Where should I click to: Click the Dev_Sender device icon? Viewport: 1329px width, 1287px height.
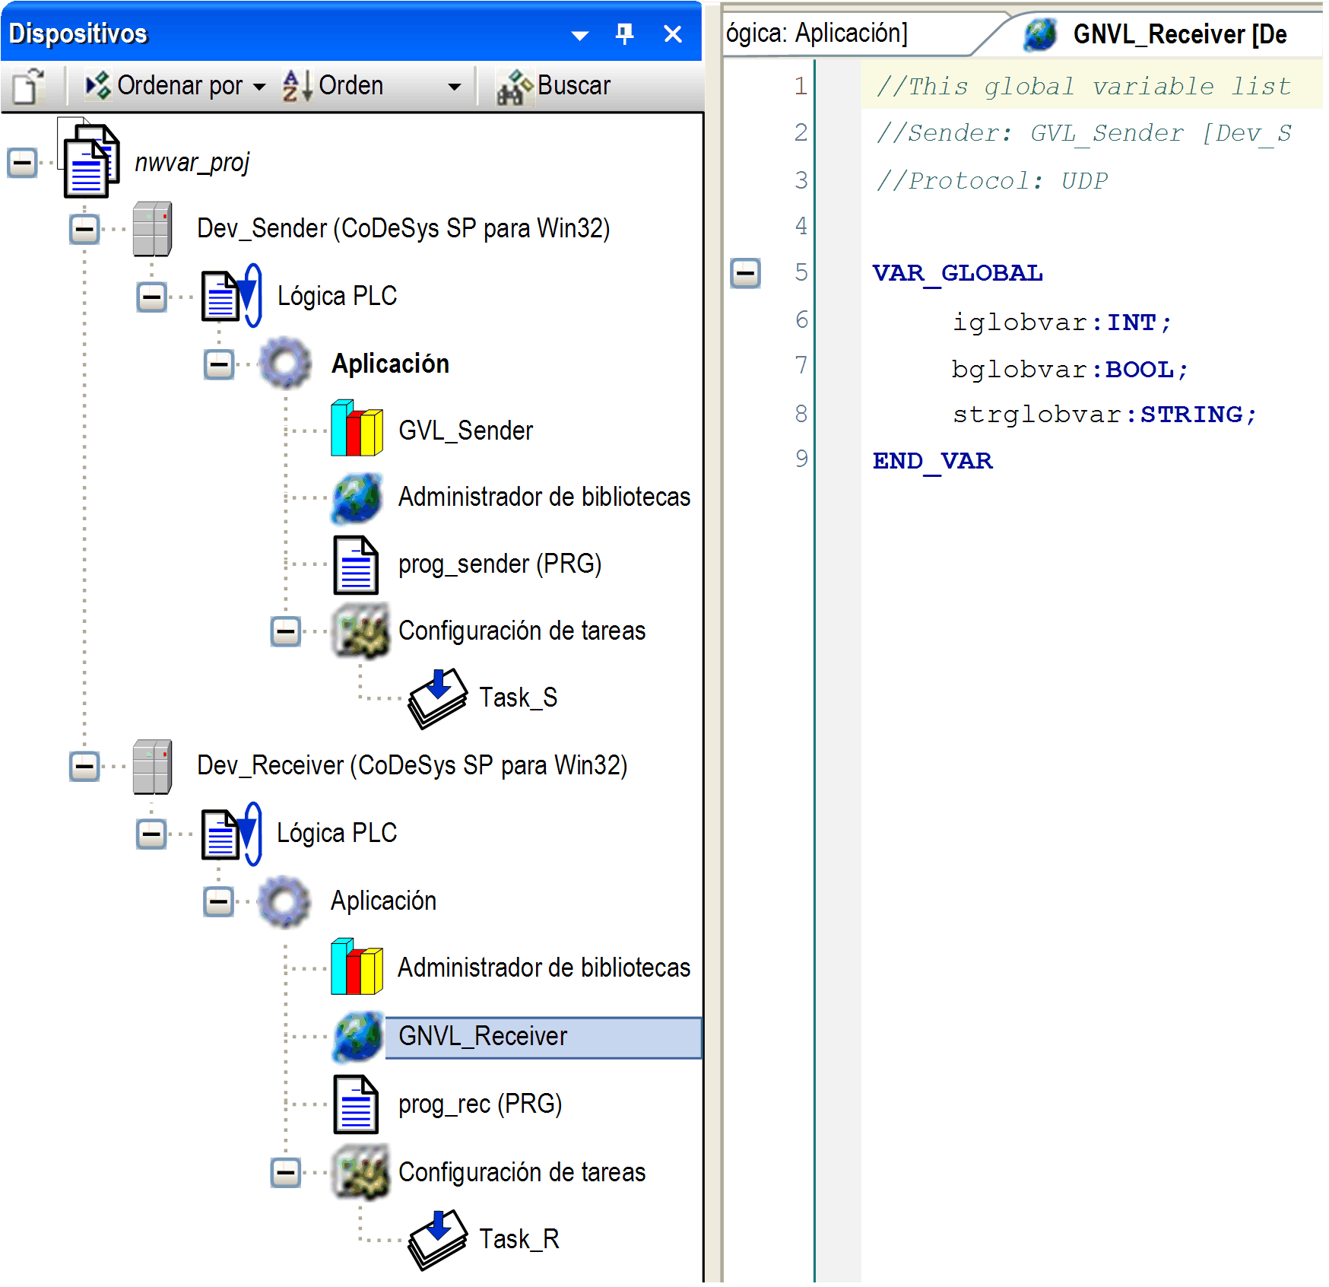tap(152, 229)
